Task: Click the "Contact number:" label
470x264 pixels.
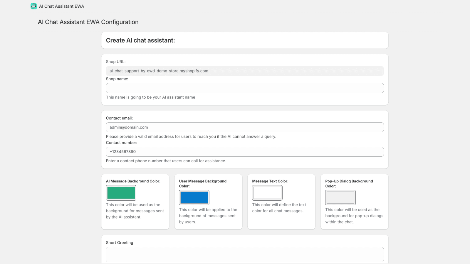Action: (x=122, y=143)
